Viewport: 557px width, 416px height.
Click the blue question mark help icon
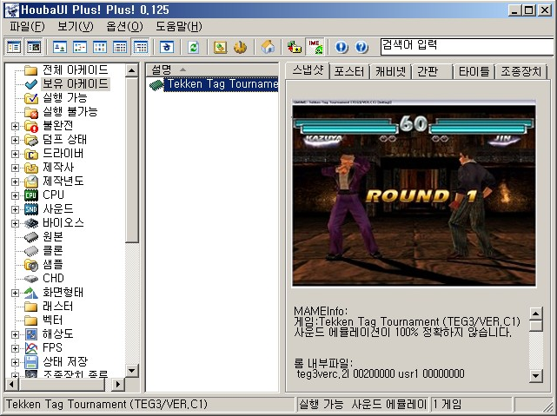point(361,47)
